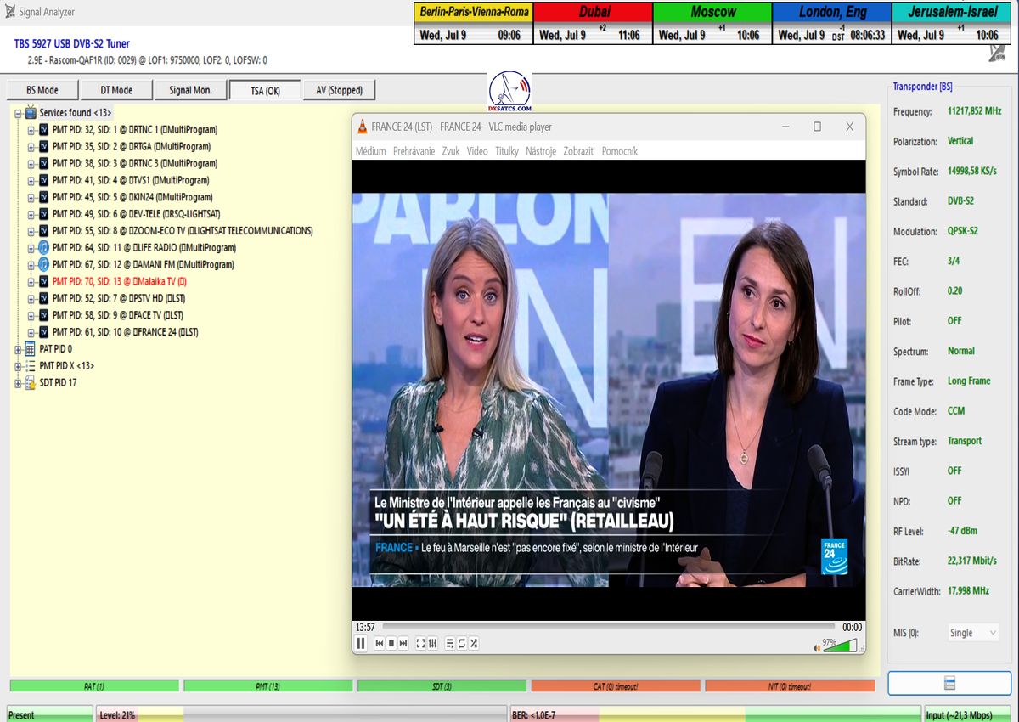
Task: Show the VLC playlist icon
Action: click(450, 644)
